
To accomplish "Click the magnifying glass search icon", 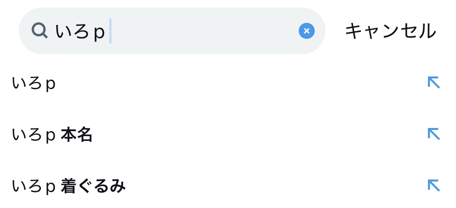I will (39, 30).
